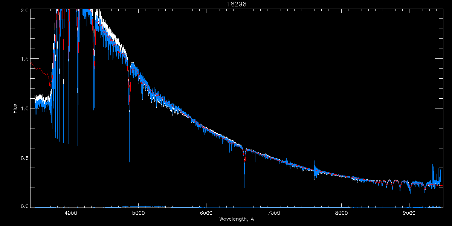
Task: Click the 2.0 flux tick label
Action: 24,10
